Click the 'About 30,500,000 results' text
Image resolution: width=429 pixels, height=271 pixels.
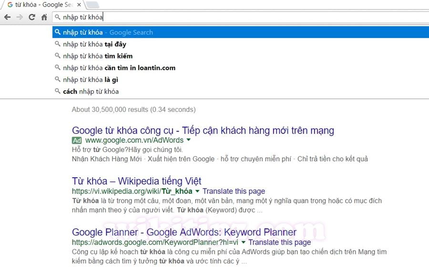tap(134, 110)
